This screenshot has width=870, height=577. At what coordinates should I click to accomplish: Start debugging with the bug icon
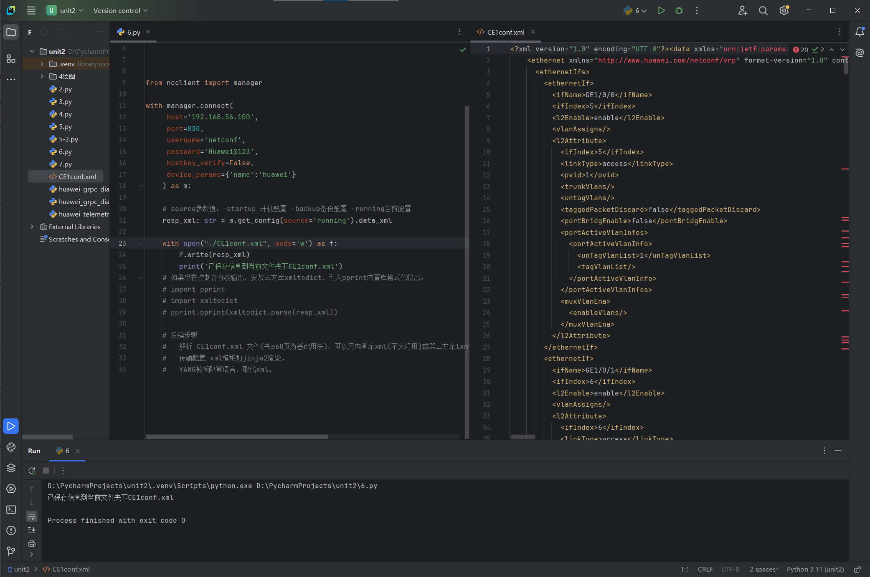(x=679, y=10)
